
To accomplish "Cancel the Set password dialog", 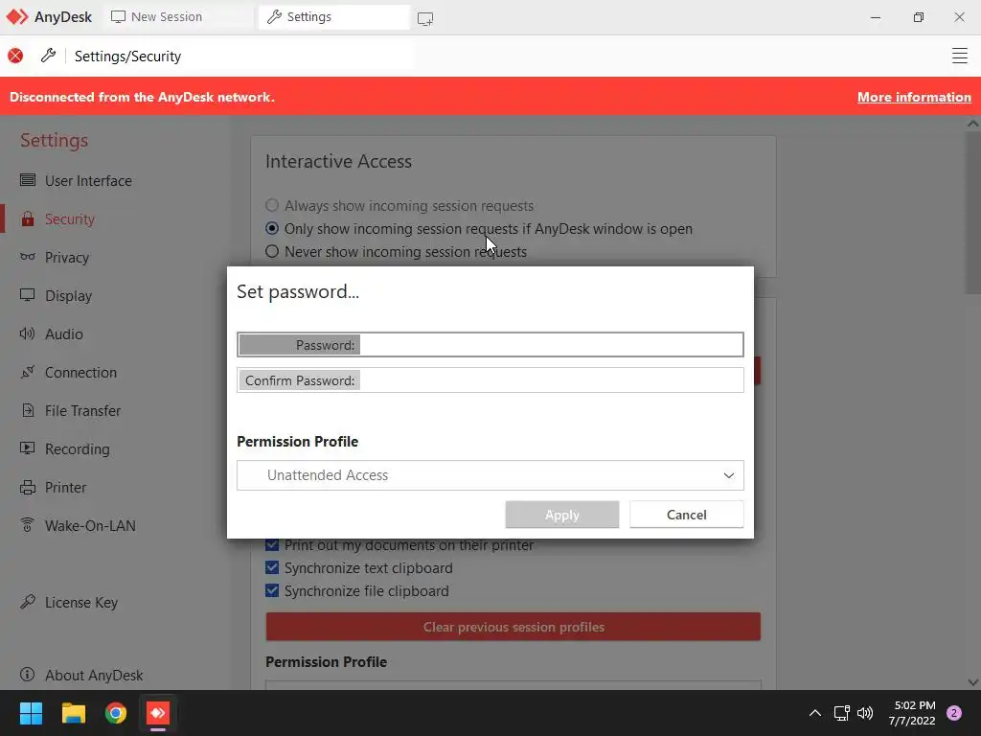I will 686,515.
